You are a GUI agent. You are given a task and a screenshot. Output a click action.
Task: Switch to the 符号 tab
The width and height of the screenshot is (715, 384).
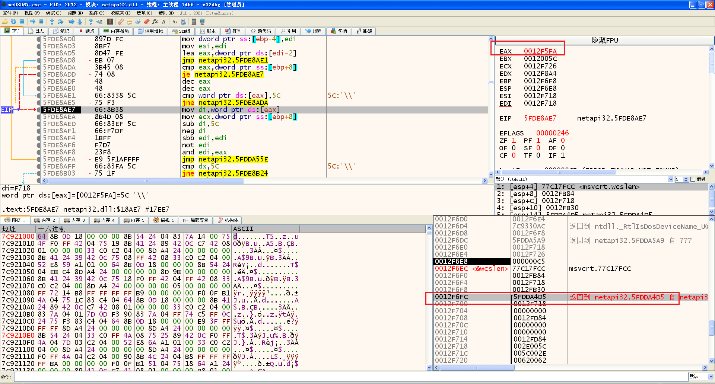(x=233, y=31)
